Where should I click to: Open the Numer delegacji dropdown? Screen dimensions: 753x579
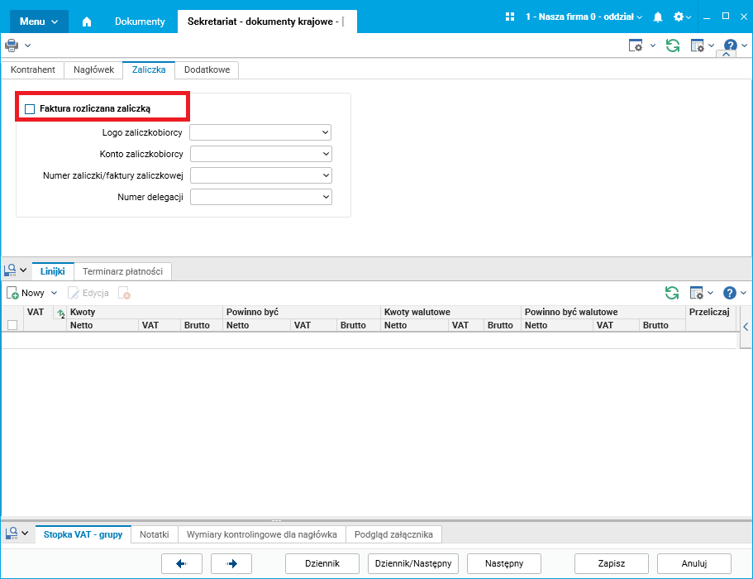260,197
